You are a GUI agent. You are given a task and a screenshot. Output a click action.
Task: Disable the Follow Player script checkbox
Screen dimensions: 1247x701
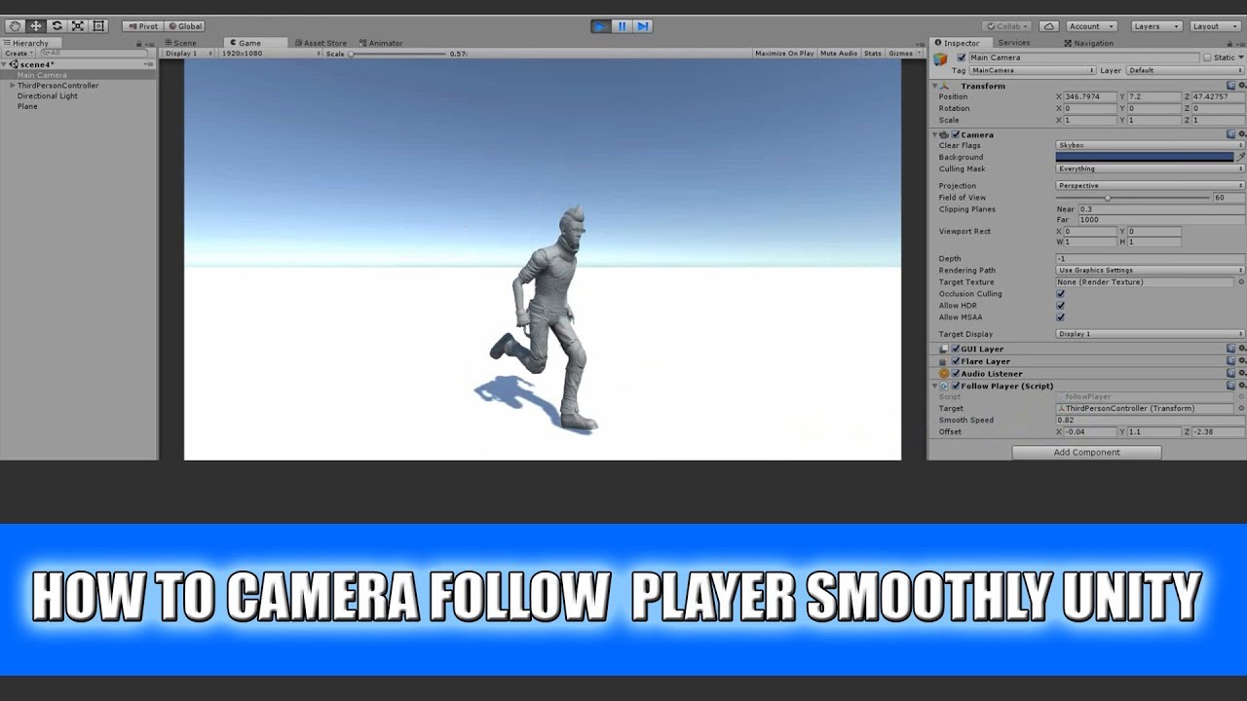(956, 387)
